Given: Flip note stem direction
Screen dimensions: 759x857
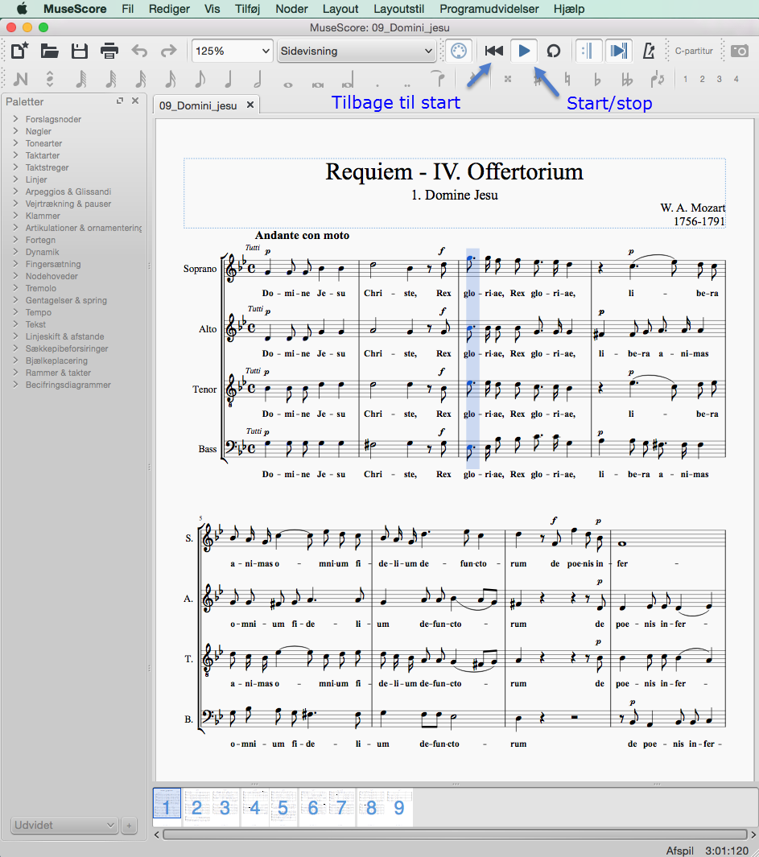Looking at the screenshot, I should click(x=658, y=79).
